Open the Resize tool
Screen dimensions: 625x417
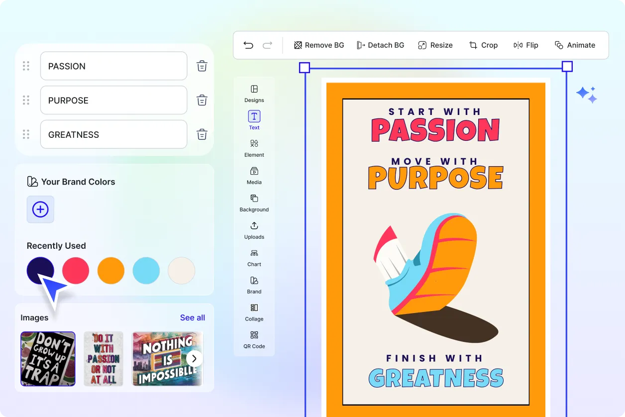(x=435, y=45)
